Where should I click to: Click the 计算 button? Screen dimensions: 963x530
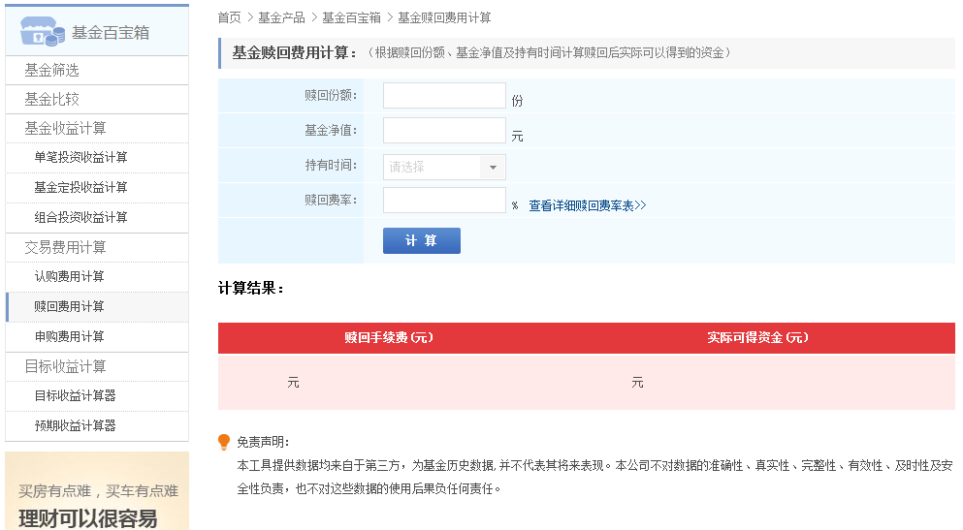pyautogui.click(x=421, y=240)
